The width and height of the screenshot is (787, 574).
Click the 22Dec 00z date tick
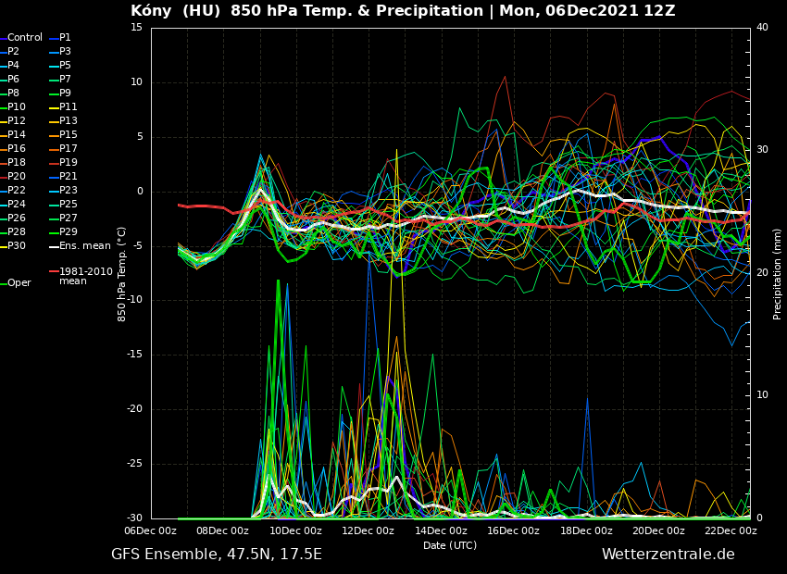click(x=731, y=530)
